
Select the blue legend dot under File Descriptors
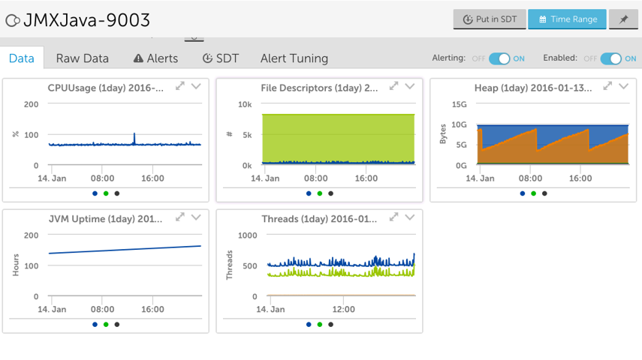point(309,193)
